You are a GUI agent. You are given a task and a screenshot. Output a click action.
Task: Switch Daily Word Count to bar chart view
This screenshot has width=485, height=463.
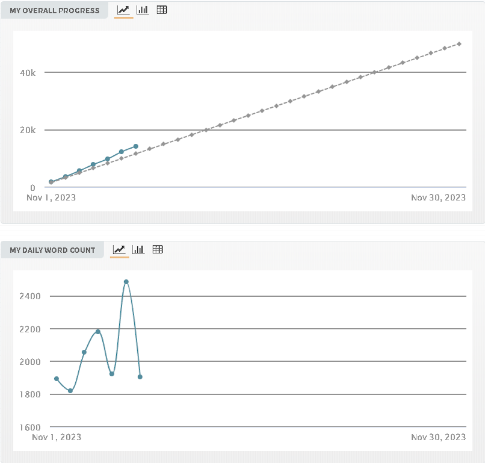tap(138, 249)
